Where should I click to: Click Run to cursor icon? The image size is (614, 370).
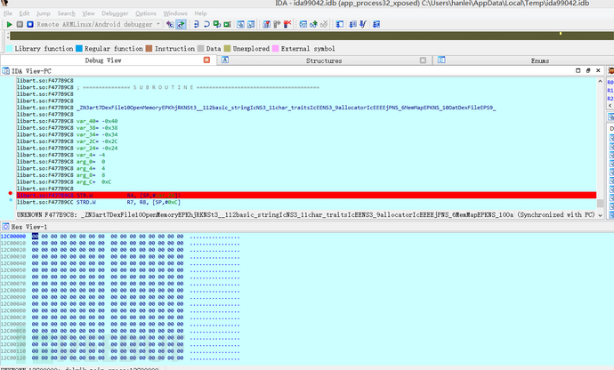point(228,24)
